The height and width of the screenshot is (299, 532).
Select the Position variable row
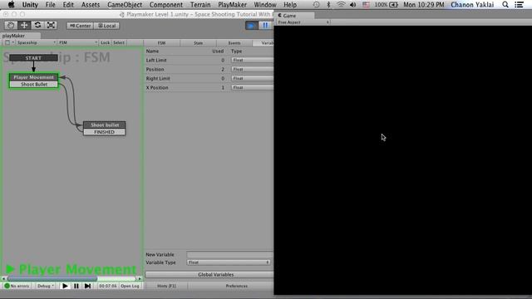point(209,69)
